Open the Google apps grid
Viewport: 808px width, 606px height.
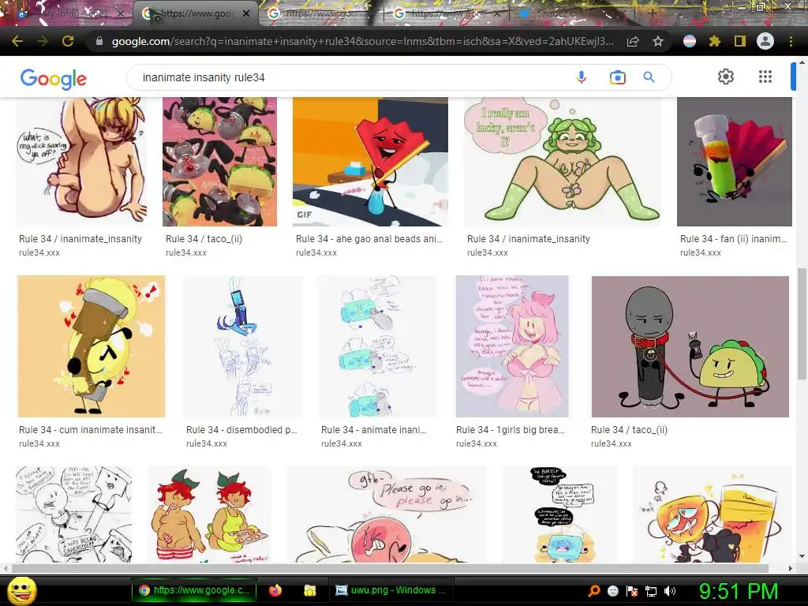click(765, 77)
